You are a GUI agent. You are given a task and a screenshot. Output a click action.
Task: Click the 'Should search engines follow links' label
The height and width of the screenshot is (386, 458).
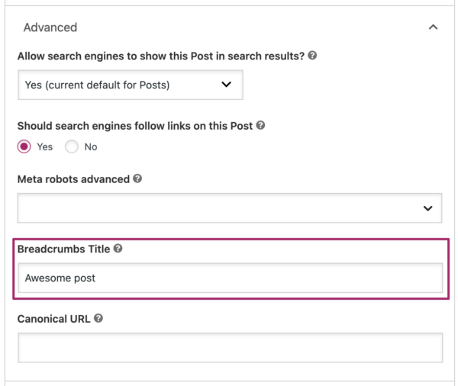[x=135, y=126]
